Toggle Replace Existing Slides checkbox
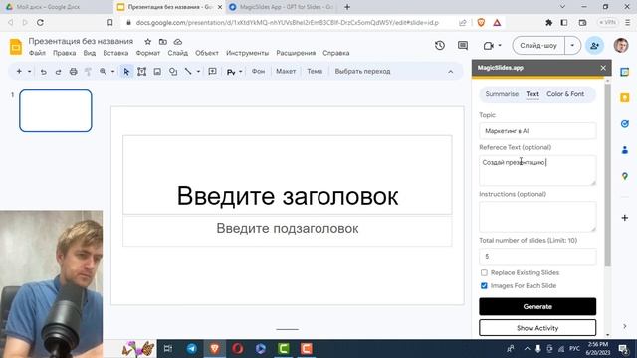This screenshot has height=358, width=637. click(x=484, y=272)
